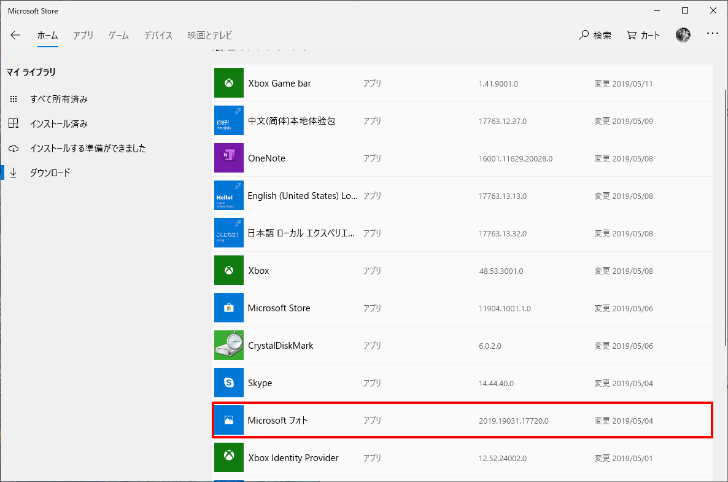
Task: Open the Microsoft フォト app name
Action: (277, 421)
